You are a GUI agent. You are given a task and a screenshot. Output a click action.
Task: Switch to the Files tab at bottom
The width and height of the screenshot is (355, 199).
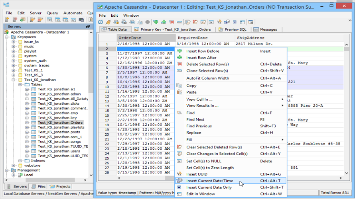click(x=39, y=186)
